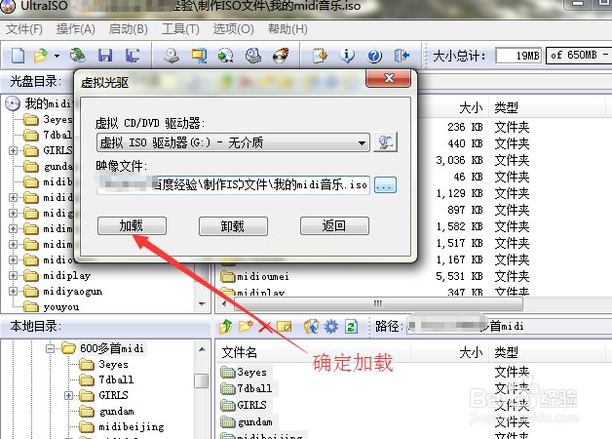Click the red Delete X icon
This screenshot has height=439, width=612.
pos(266,327)
